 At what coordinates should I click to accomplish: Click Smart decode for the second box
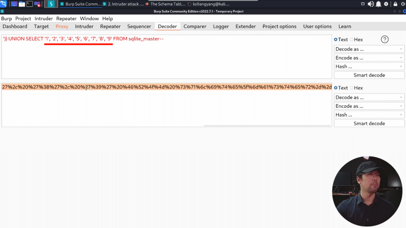coord(369,123)
